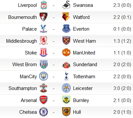
Task: Click the Sunderland team name
Action: (x=85, y=65)
